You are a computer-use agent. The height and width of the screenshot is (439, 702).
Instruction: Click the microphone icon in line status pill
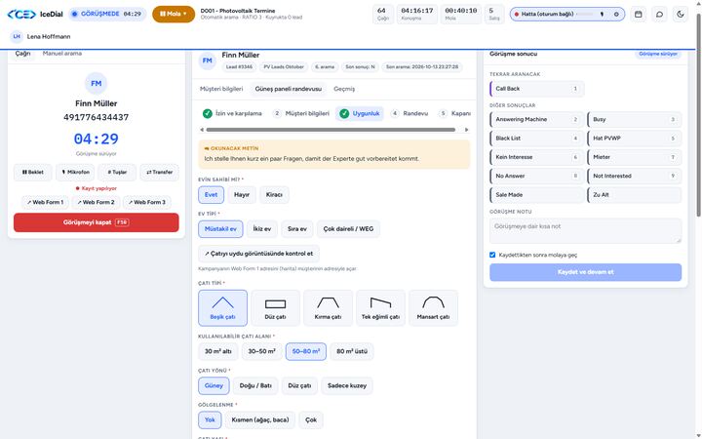(x=602, y=15)
